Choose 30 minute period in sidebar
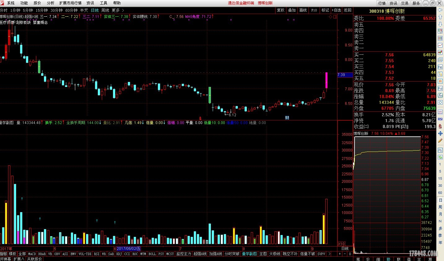This screenshot has width=444, height=261. pyautogui.click(x=440, y=186)
